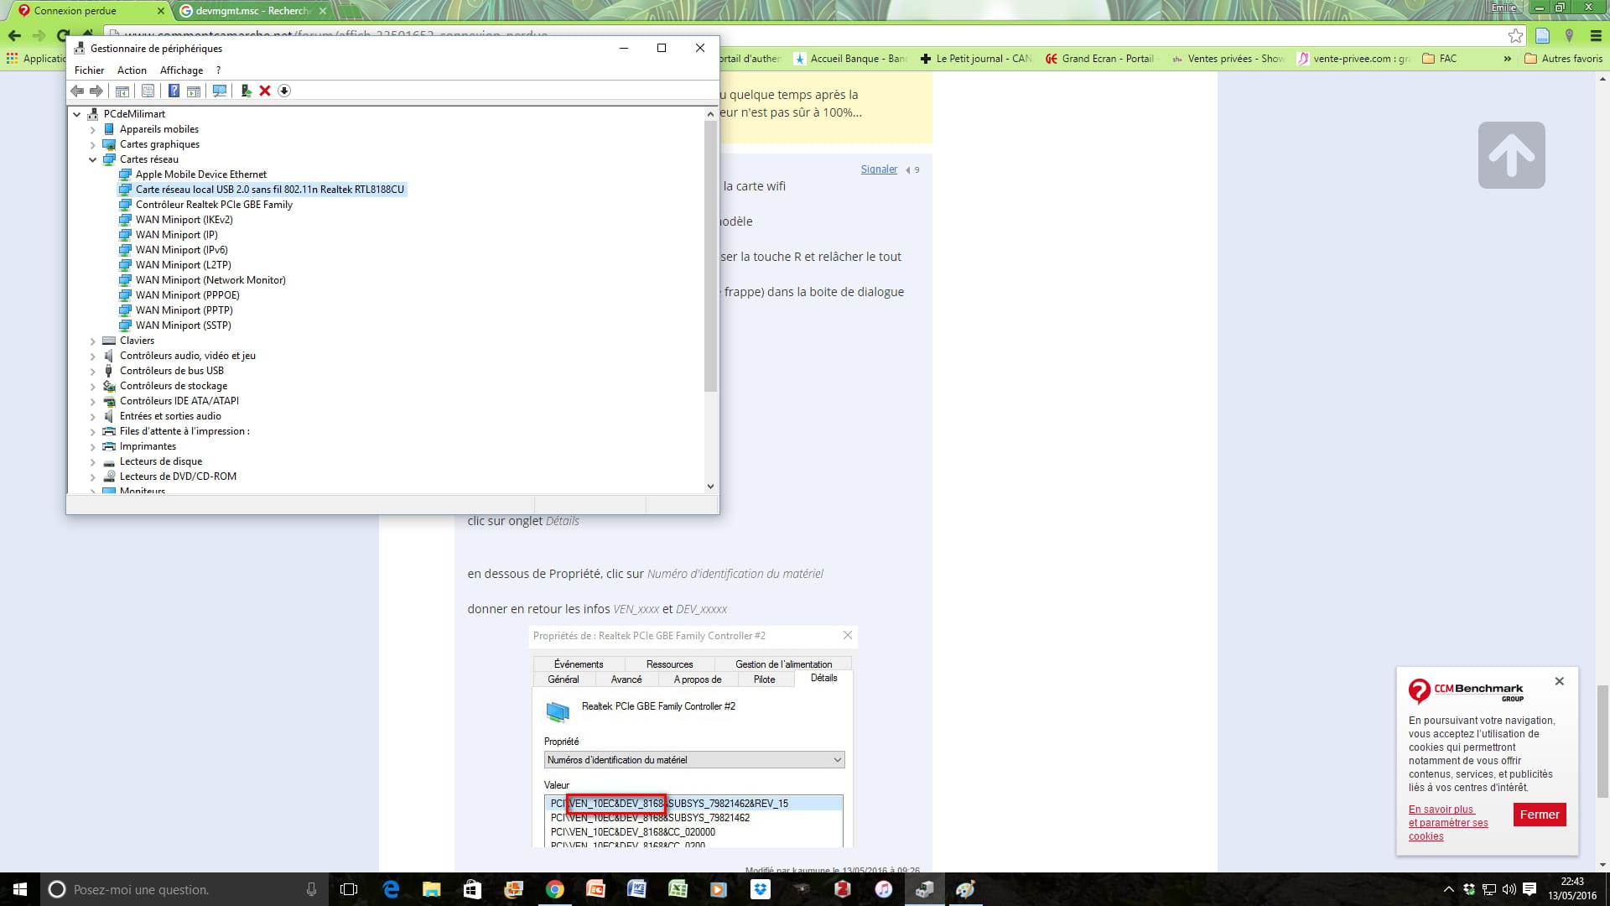This screenshot has height=906, width=1610.
Task: Open the Affichage menu
Action: pyautogui.click(x=181, y=70)
